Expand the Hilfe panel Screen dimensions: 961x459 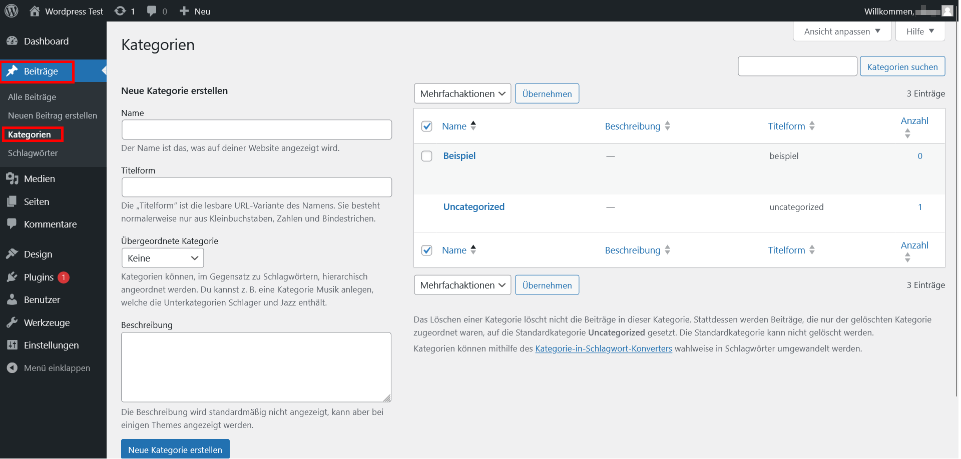pos(920,31)
